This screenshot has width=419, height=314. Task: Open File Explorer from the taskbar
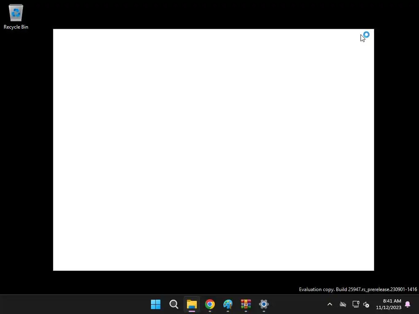(x=191, y=304)
